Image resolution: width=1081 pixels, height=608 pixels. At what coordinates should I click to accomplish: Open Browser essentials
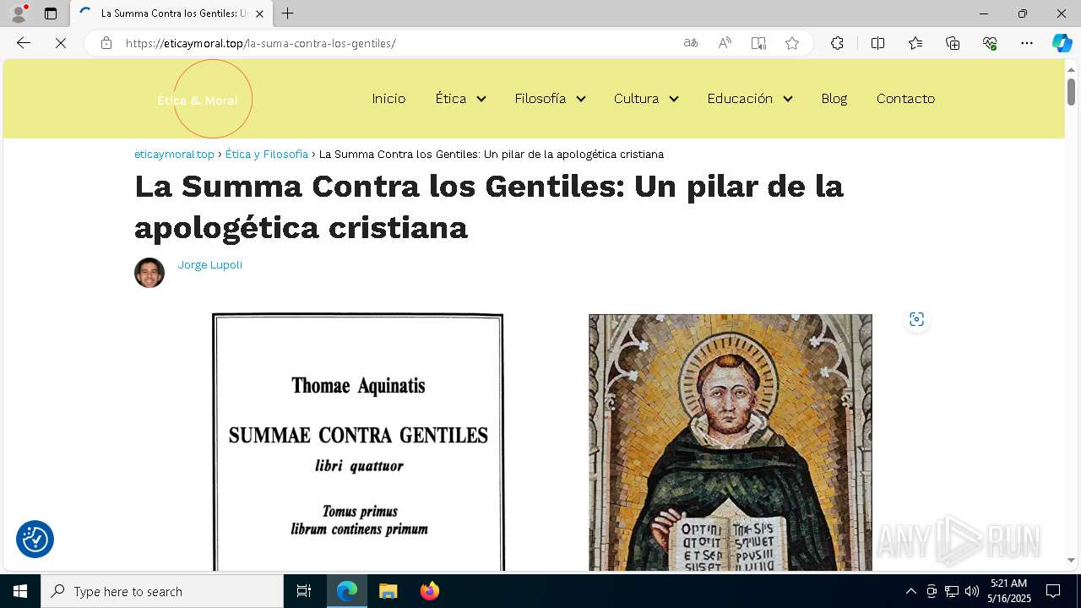(990, 43)
